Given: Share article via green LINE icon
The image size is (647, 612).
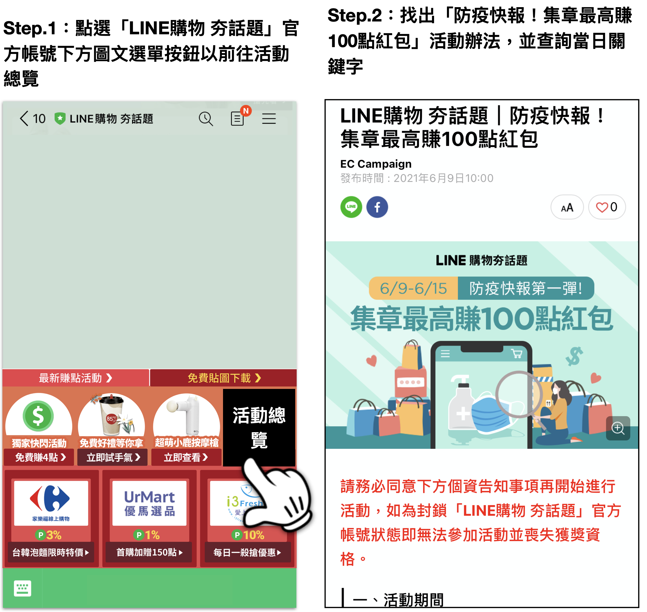Looking at the screenshot, I should pyautogui.click(x=351, y=207).
